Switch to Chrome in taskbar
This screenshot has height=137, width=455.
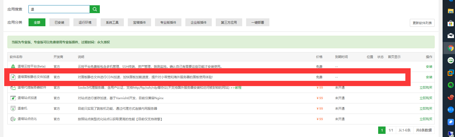tap(451, 48)
